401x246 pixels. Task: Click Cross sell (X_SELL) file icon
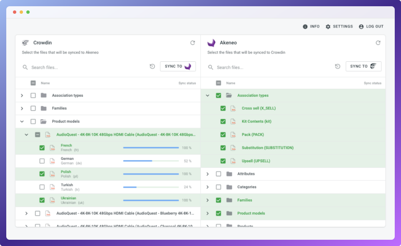233,108
